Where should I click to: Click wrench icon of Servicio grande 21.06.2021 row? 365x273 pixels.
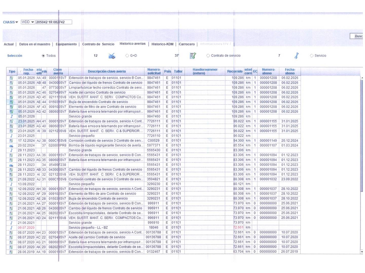coord(11,223)
